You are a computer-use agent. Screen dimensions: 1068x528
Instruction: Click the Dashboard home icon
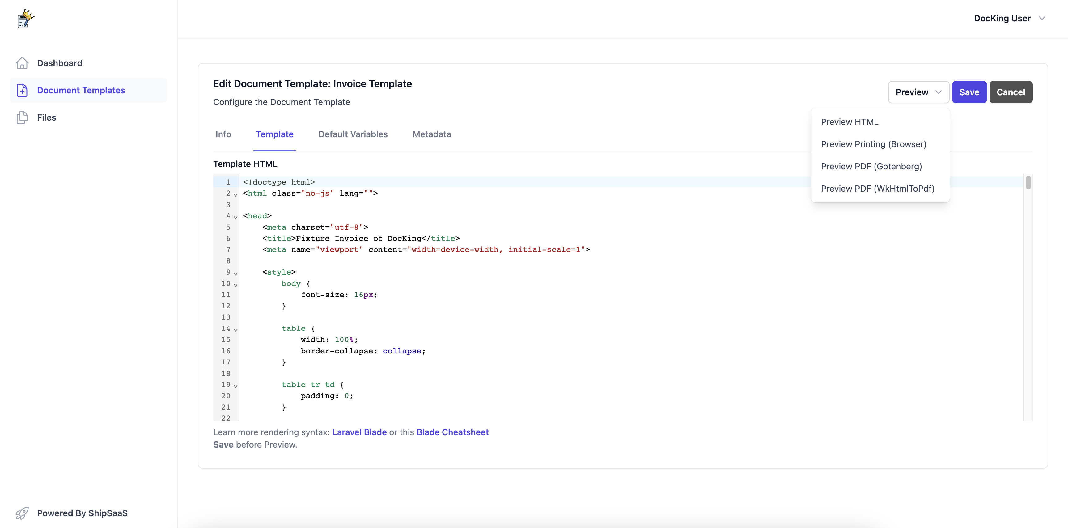[x=22, y=63]
